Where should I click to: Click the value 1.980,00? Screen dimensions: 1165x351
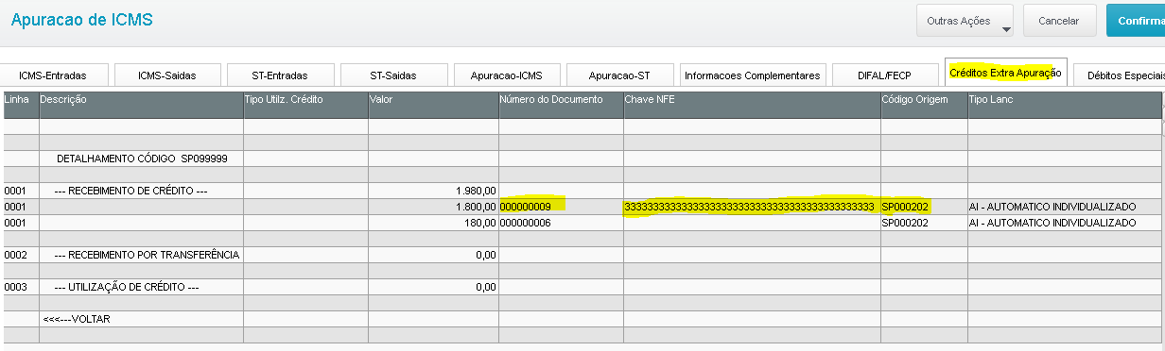pyautogui.click(x=475, y=191)
